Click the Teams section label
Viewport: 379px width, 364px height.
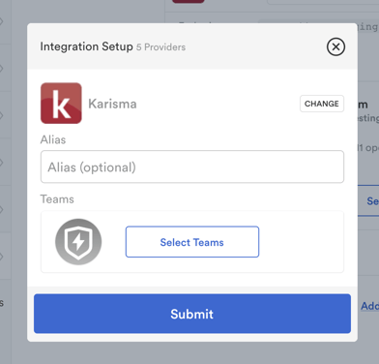click(x=57, y=199)
